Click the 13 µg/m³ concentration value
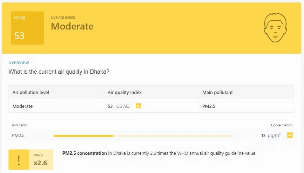Screen dimensions: 304x173 pyautogui.click(x=271, y=135)
